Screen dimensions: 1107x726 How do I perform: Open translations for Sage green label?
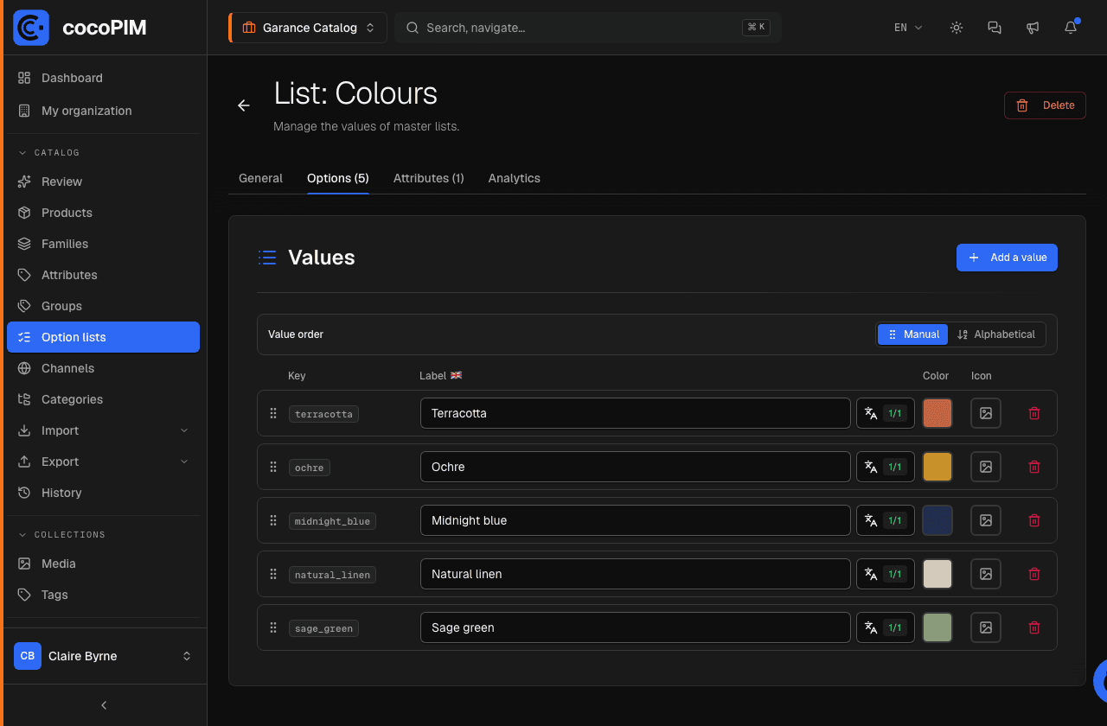[x=886, y=627]
